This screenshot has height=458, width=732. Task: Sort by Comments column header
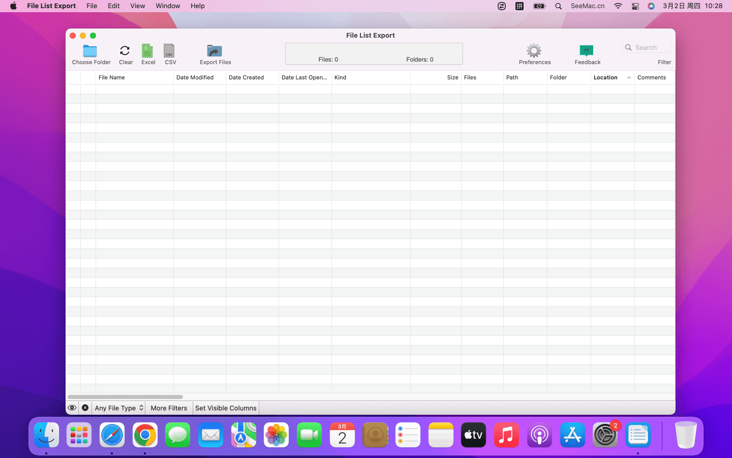[655, 77]
